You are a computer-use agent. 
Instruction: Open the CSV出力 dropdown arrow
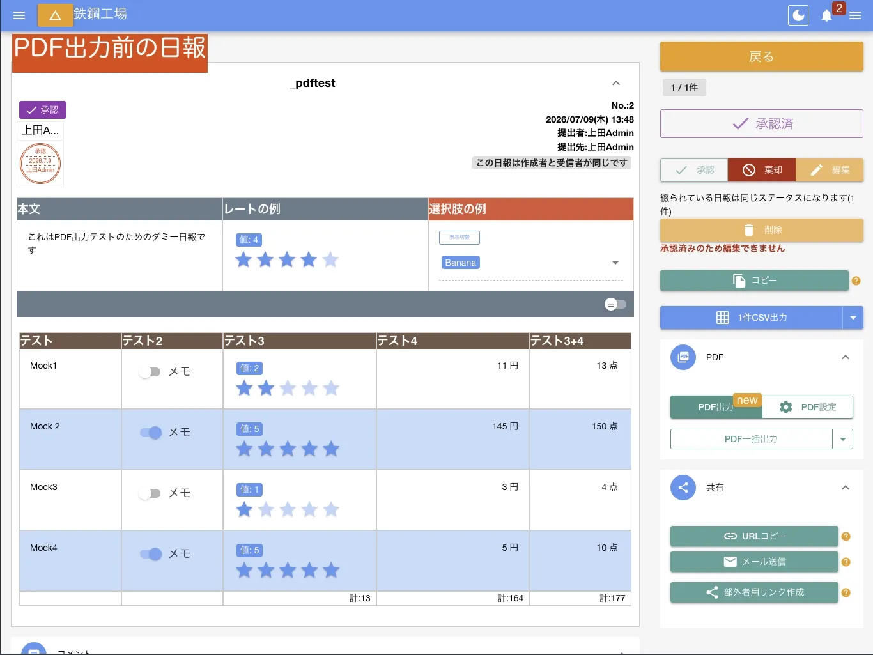click(x=853, y=318)
